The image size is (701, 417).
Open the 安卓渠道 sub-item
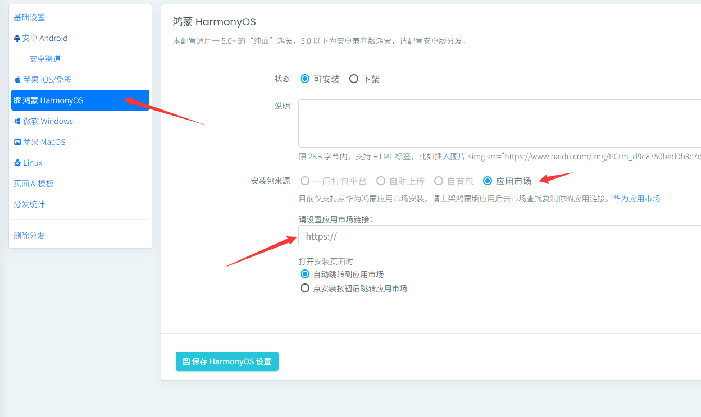coord(45,59)
